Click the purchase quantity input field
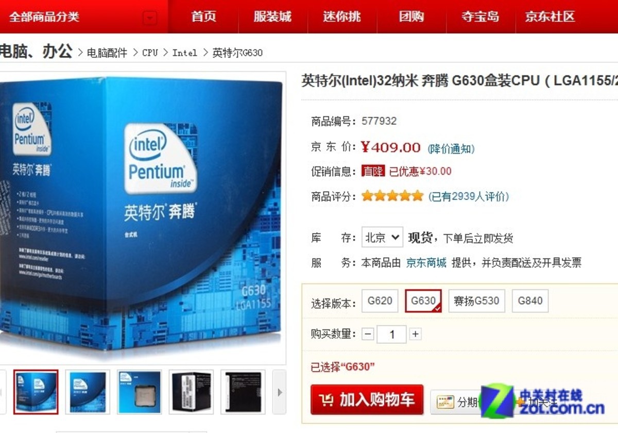This screenshot has width=618, height=433. (x=391, y=334)
